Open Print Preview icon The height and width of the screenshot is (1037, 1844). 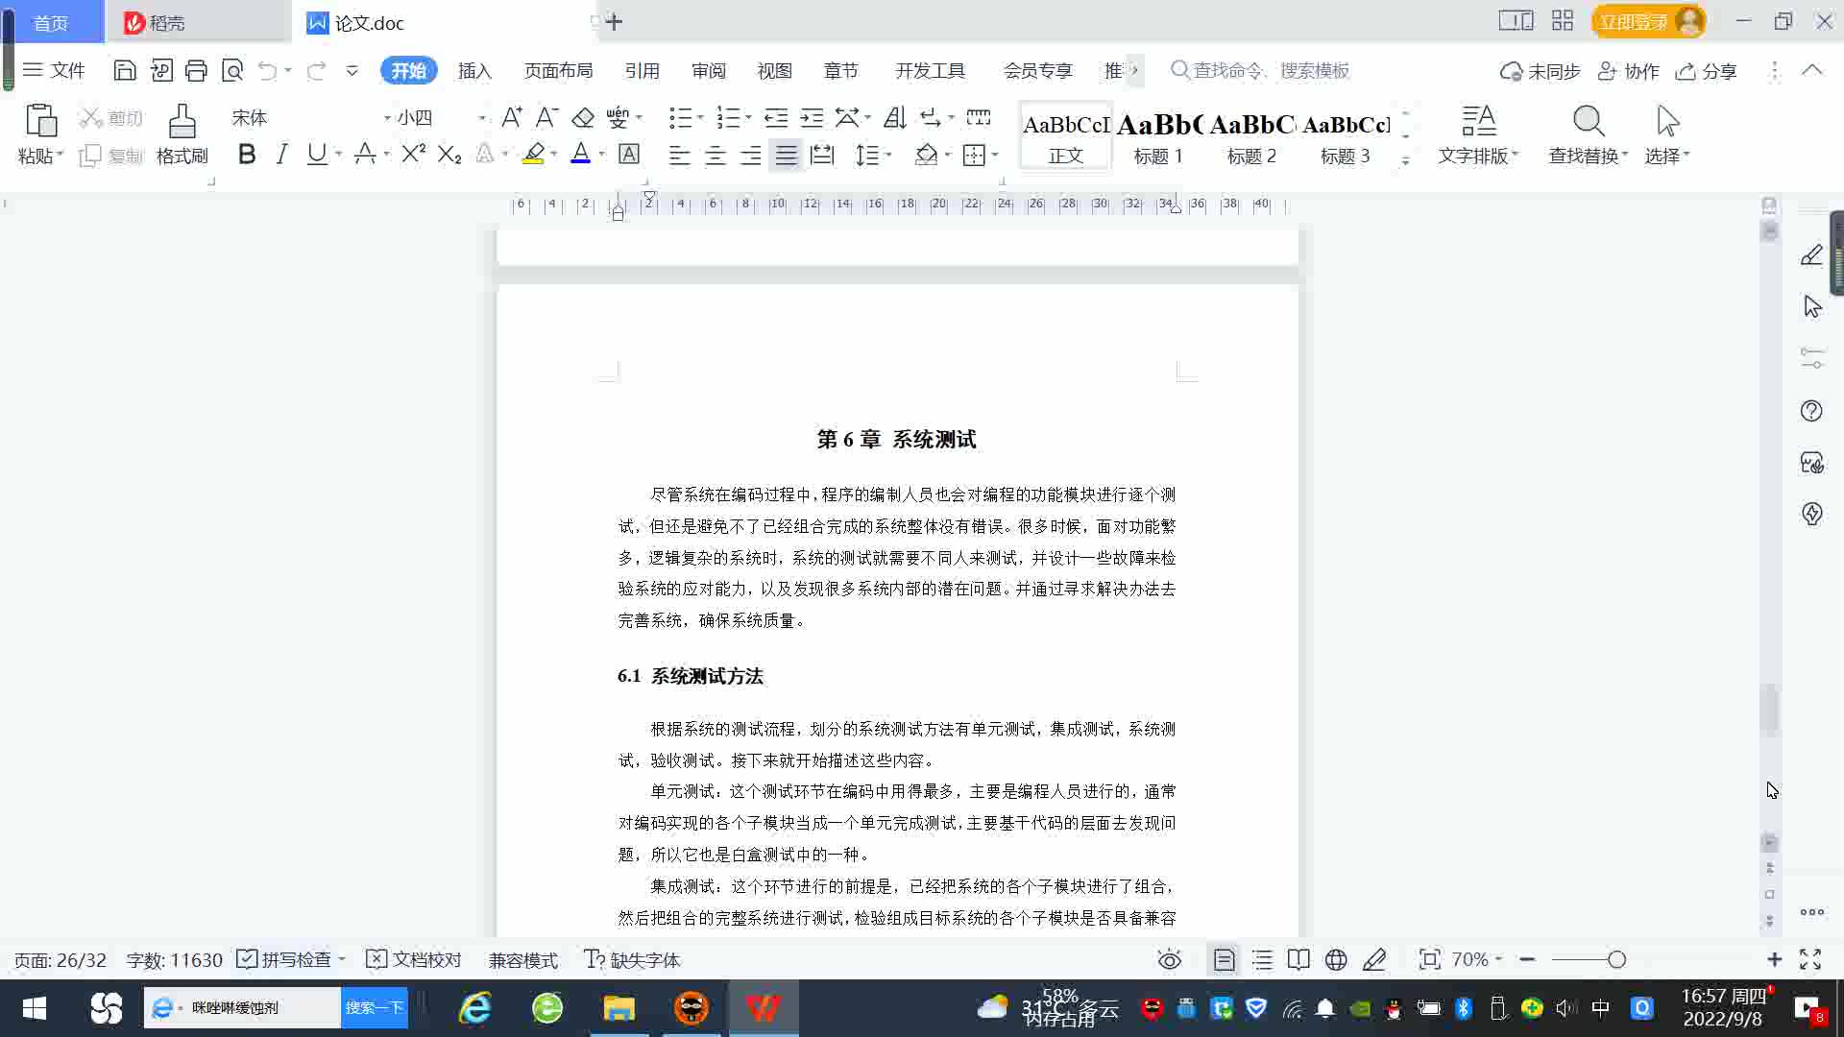232,70
